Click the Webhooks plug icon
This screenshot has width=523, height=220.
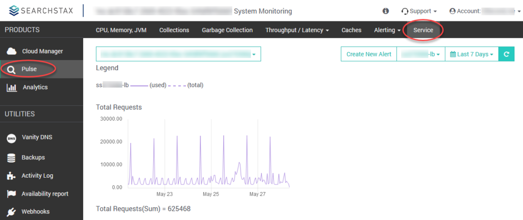[11, 212]
